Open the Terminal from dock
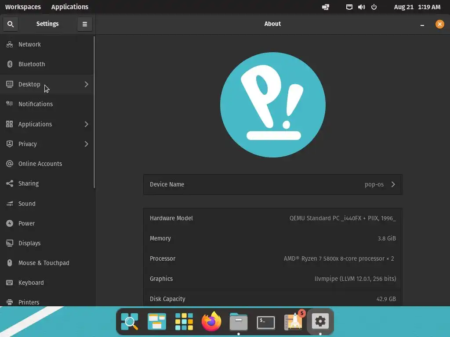Viewport: 450px width, 337px height. [x=266, y=323]
